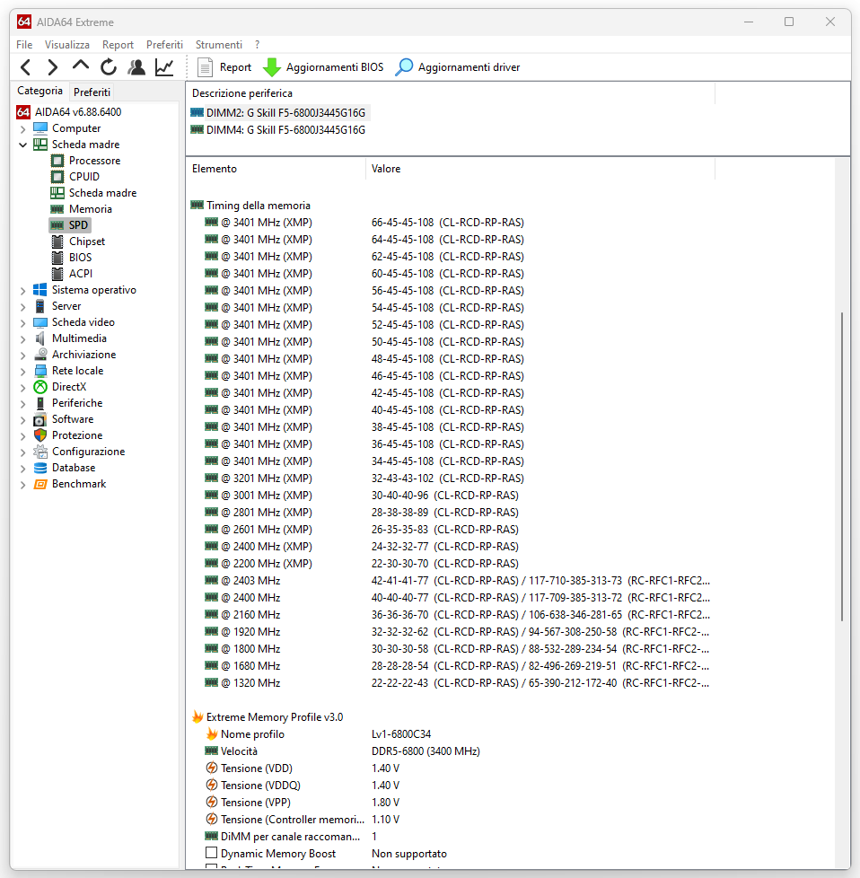Select the Chipset icon in sidebar

coord(57,241)
